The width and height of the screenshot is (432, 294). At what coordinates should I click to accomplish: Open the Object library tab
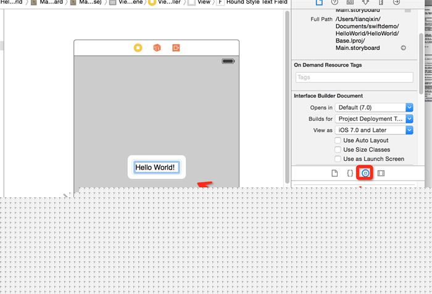365,173
